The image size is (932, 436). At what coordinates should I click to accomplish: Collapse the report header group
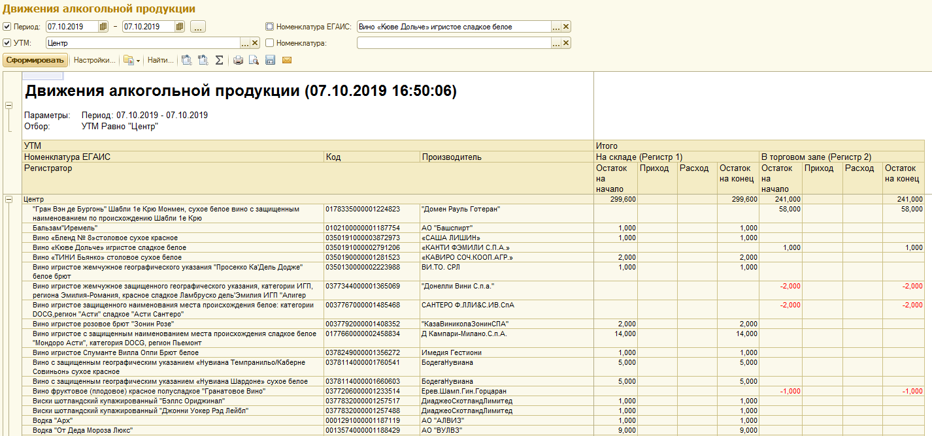point(9,104)
